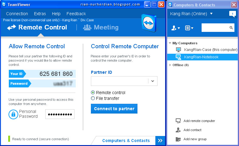Select the Remote control radio option

click(x=93, y=93)
